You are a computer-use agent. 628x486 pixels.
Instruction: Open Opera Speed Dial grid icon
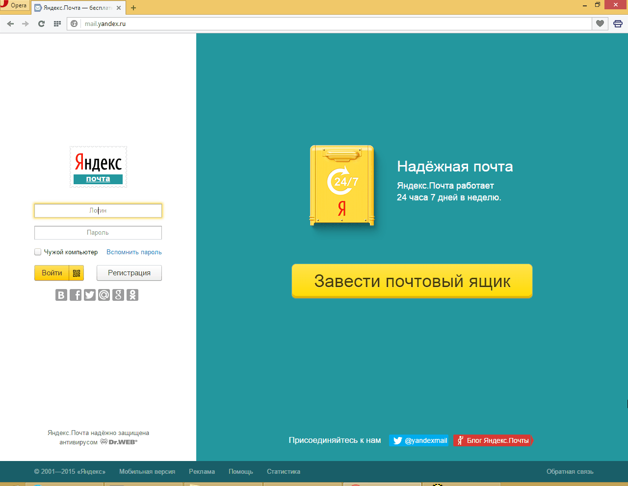pos(57,24)
